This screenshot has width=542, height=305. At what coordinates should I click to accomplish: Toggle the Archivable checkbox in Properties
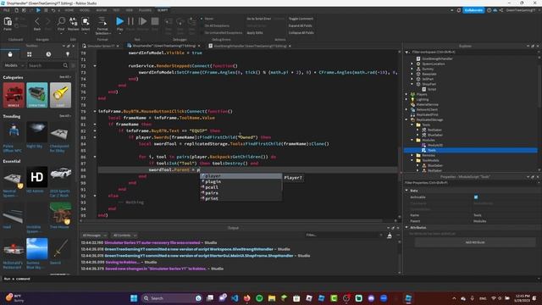[476, 197]
